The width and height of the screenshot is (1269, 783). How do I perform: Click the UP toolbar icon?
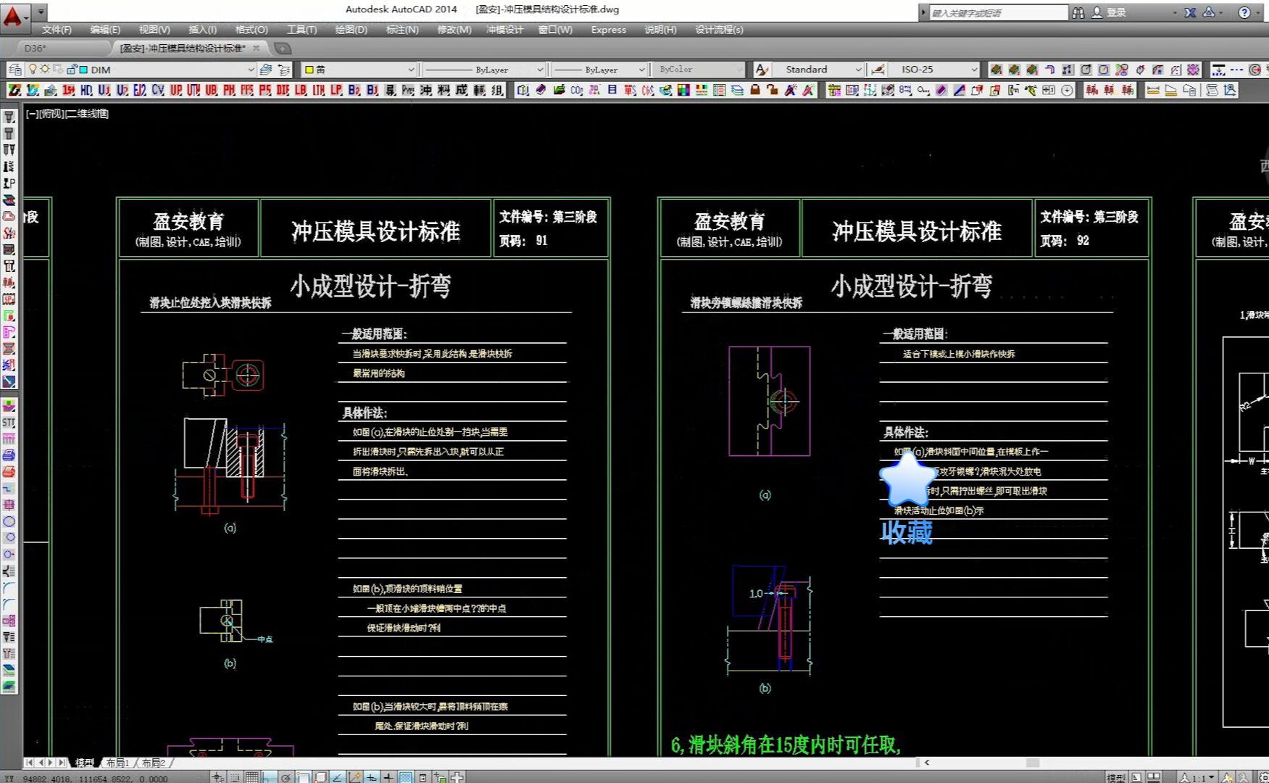point(176,90)
